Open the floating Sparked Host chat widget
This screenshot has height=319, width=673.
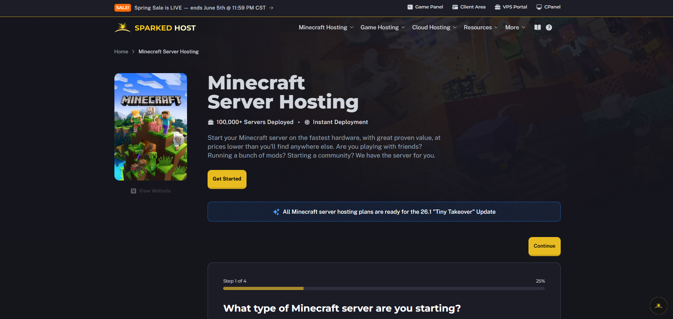pyautogui.click(x=659, y=306)
